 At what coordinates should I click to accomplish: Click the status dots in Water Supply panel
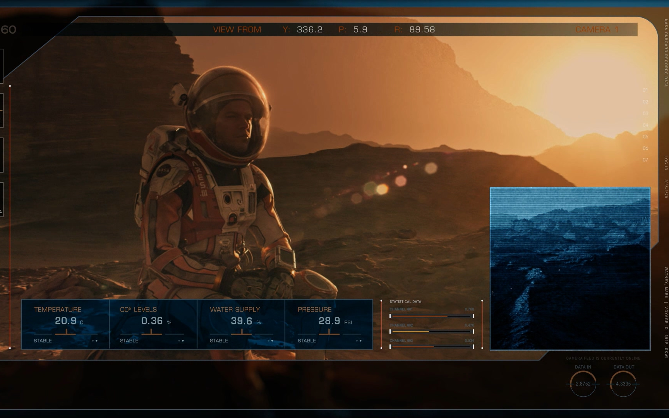point(270,341)
